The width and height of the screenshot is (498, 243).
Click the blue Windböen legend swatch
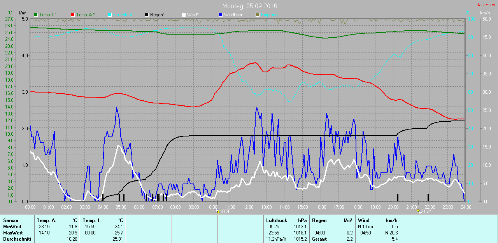tap(220, 15)
